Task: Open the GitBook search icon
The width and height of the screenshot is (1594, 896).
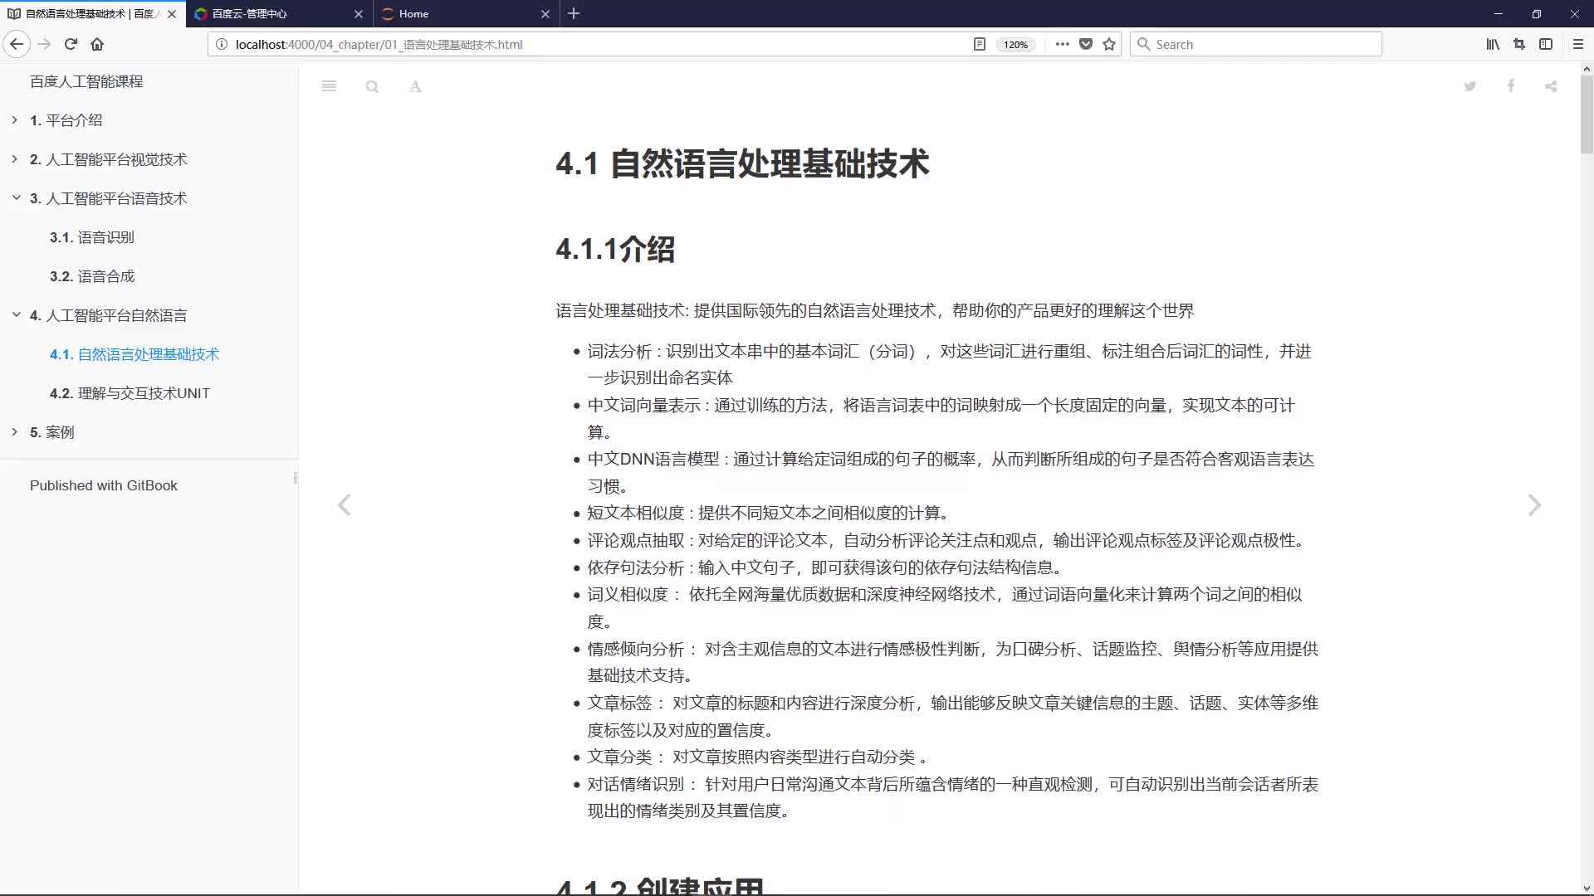Action: [x=372, y=86]
